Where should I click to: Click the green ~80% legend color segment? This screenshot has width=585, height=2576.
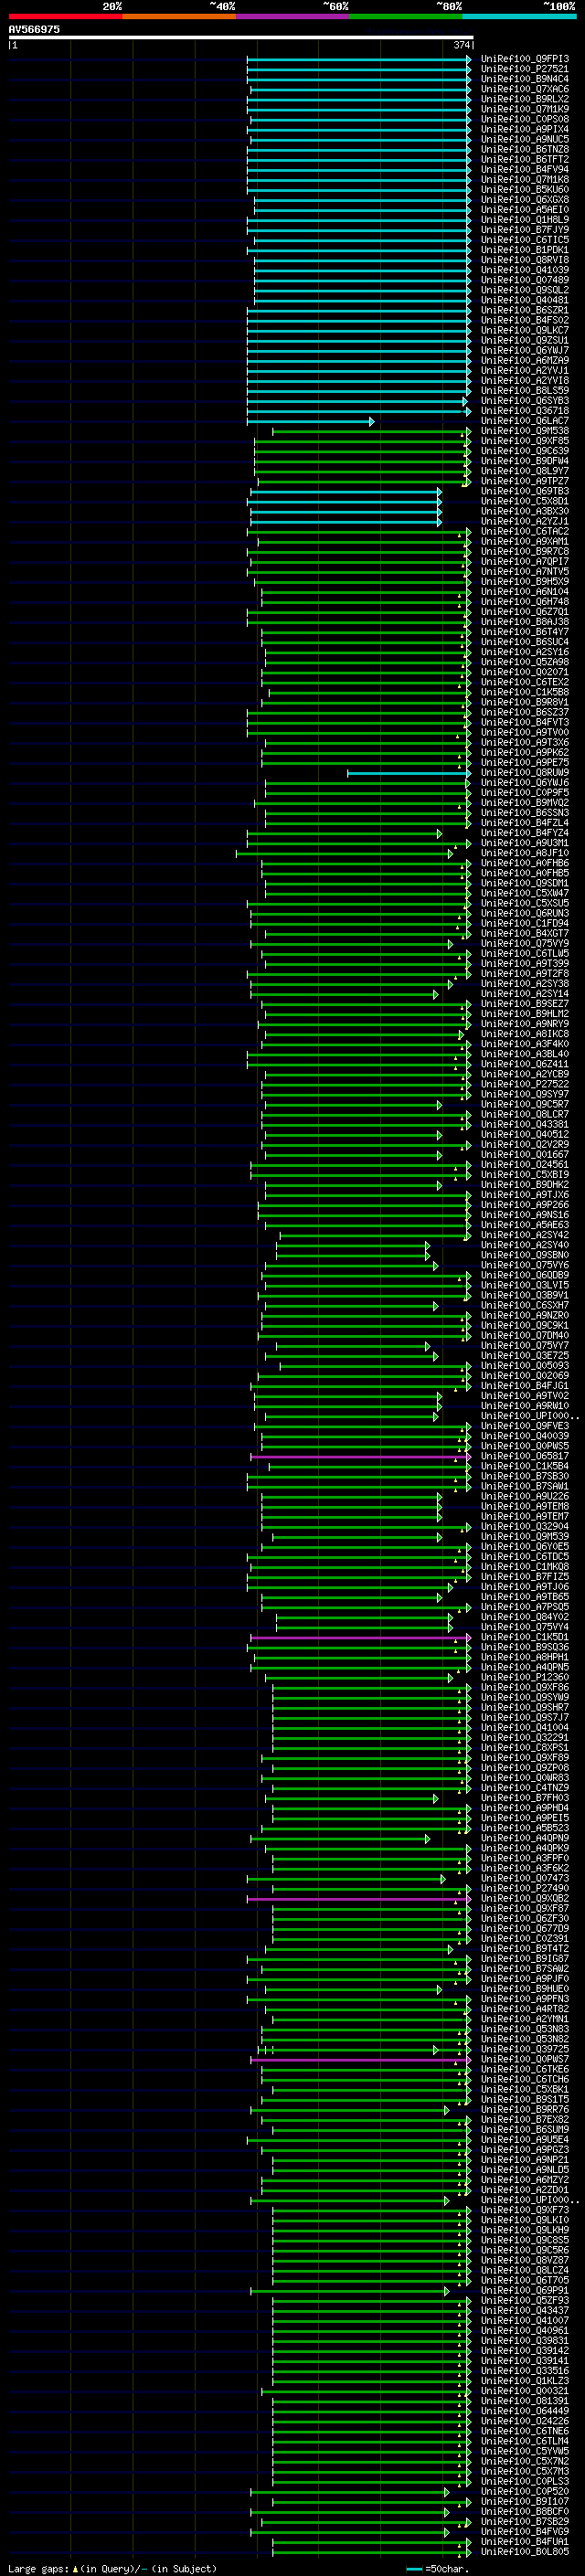406,16
